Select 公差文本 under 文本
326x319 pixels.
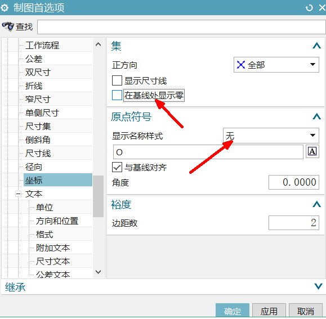pos(53,274)
